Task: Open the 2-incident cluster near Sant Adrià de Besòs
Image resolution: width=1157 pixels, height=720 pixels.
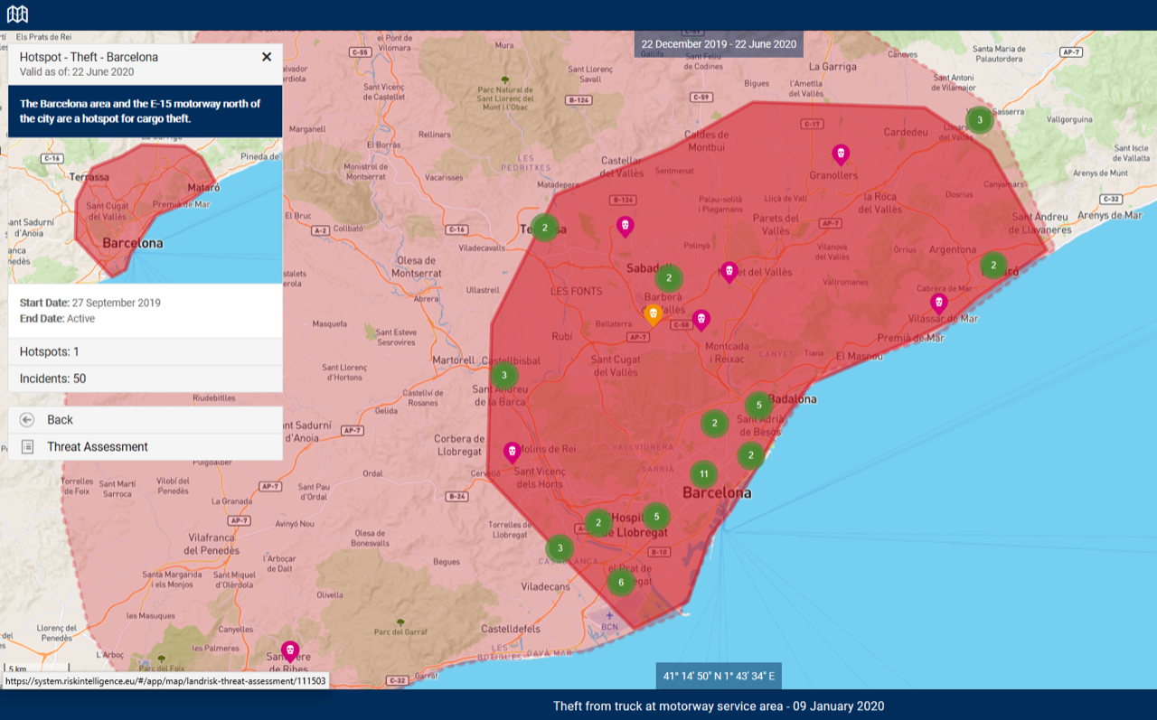Action: click(714, 423)
